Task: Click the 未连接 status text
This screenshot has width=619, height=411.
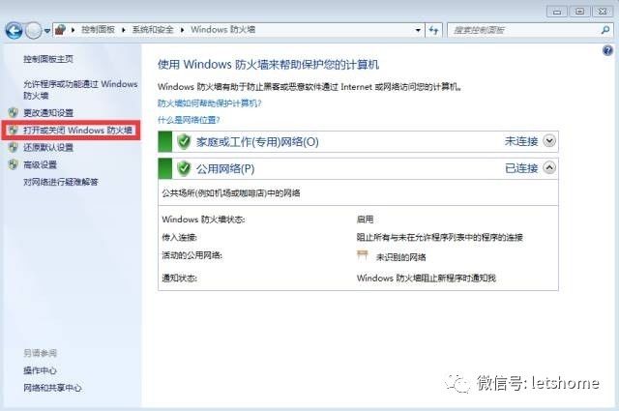Action: (521, 141)
